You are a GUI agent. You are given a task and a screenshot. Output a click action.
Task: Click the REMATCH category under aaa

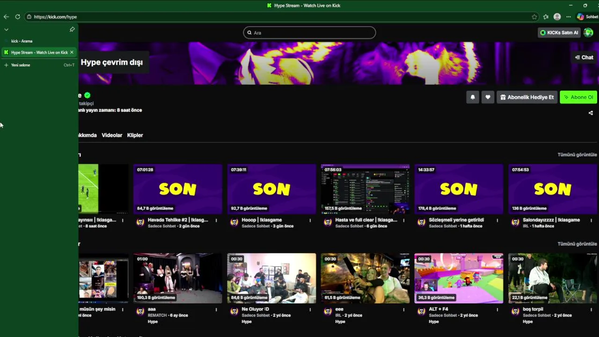click(x=157, y=315)
